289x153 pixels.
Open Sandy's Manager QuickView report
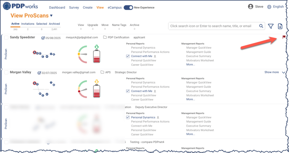click(199, 48)
